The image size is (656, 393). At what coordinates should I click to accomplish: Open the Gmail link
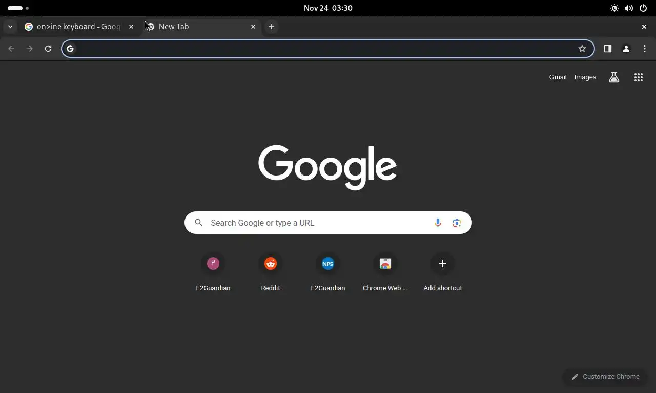(558, 77)
